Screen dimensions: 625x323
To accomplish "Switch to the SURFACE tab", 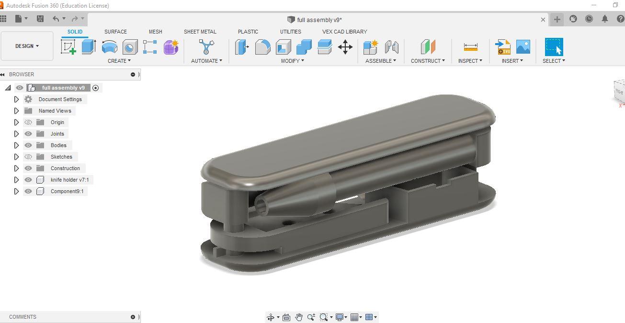I will pos(115,32).
